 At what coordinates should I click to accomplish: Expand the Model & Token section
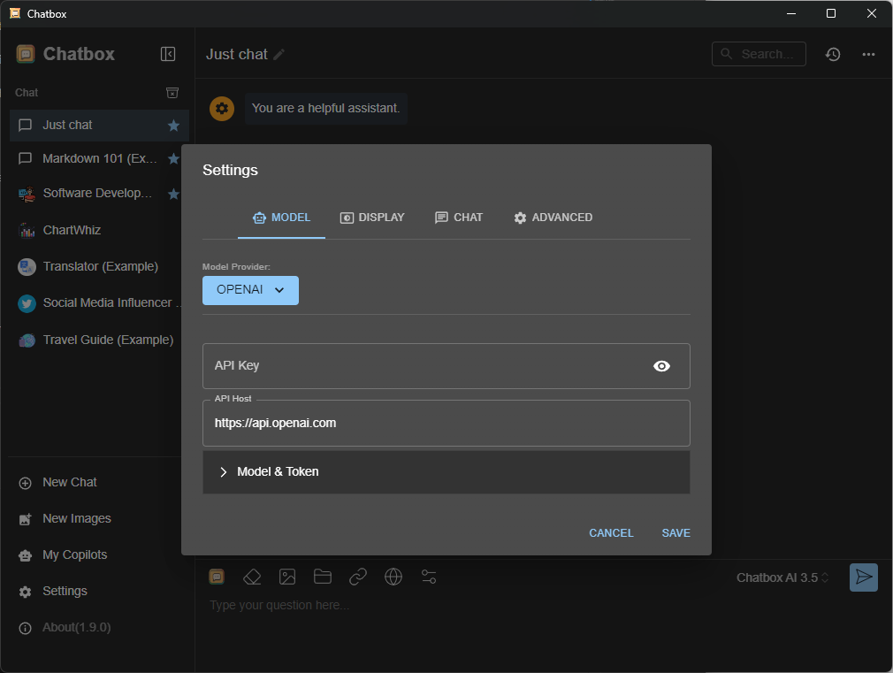pyautogui.click(x=446, y=472)
